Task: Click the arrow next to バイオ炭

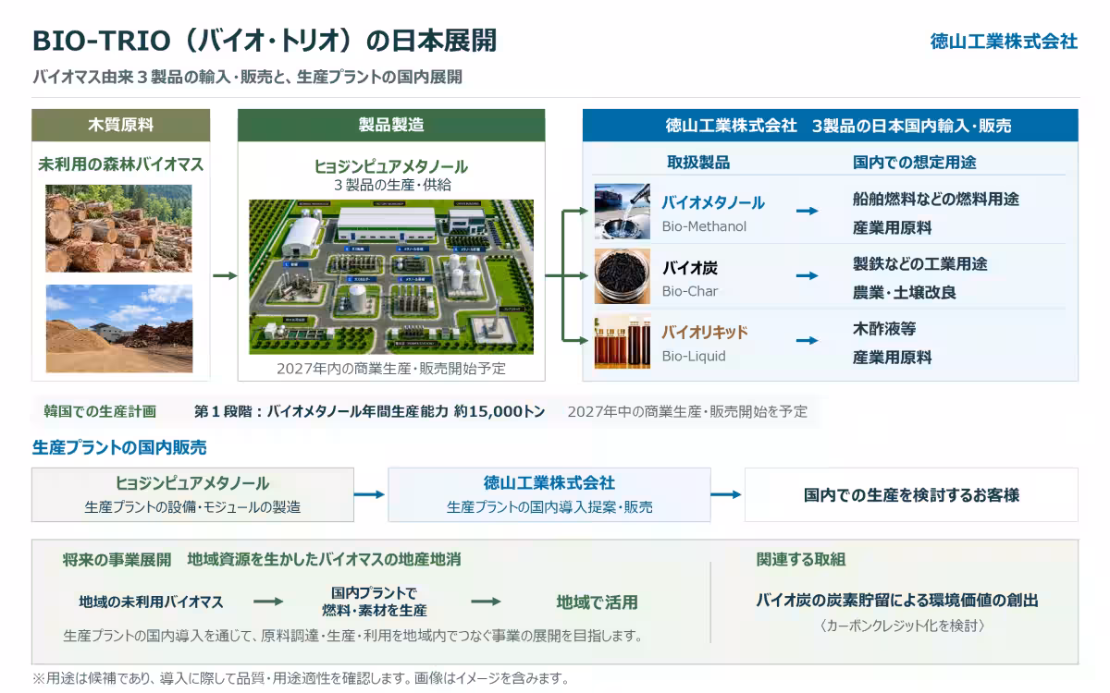Action: (808, 276)
